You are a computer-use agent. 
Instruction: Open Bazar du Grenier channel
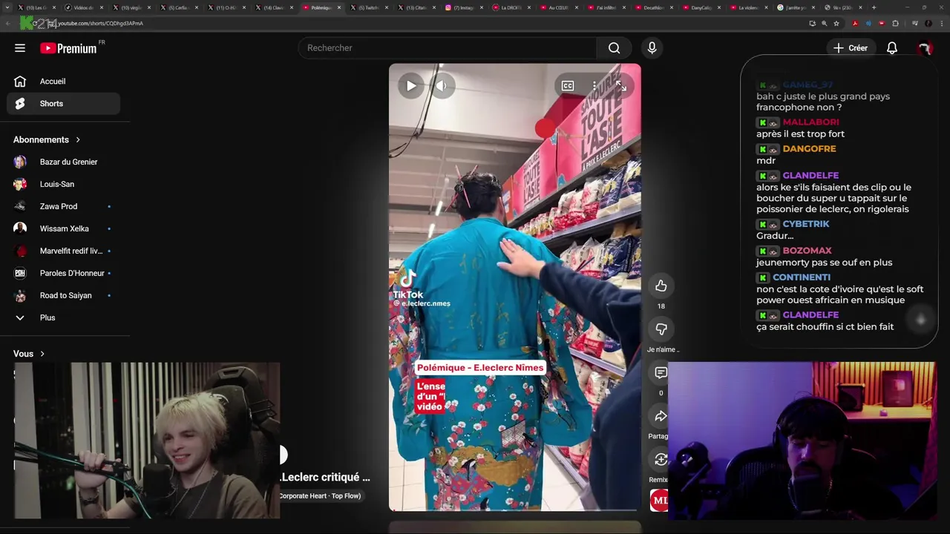[68, 162]
